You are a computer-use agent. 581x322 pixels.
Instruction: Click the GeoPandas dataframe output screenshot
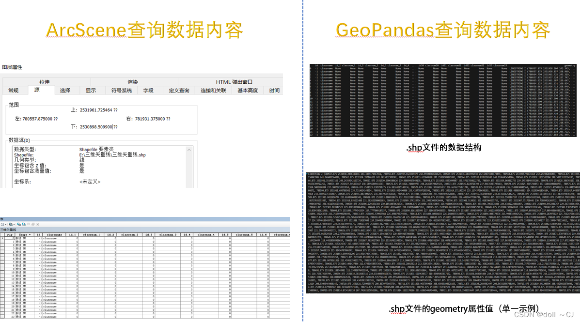[443, 100]
